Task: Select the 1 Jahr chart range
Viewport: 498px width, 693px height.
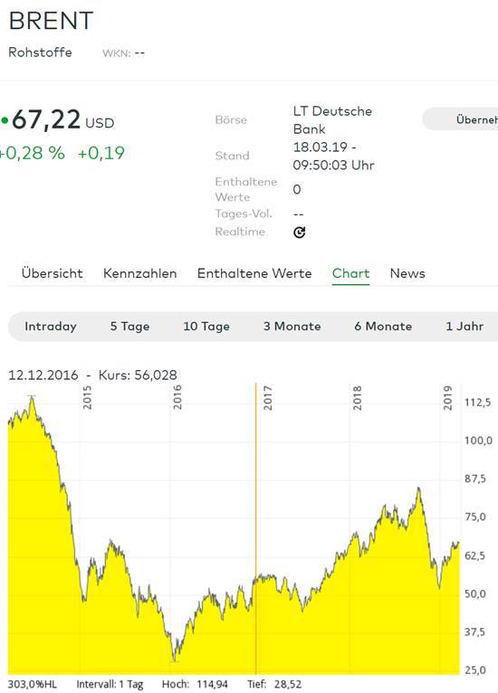Action: coord(464,327)
